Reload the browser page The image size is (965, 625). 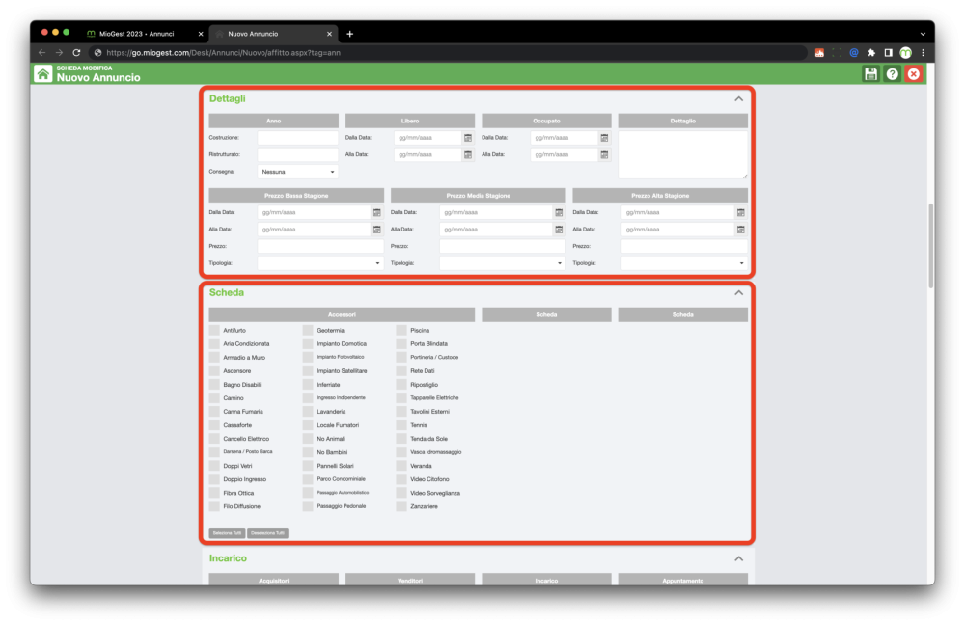tap(76, 53)
